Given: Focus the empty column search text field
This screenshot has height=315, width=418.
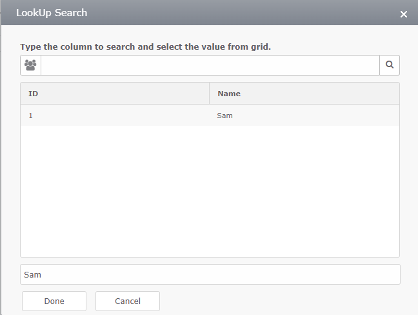Looking at the screenshot, I should [x=210, y=65].
